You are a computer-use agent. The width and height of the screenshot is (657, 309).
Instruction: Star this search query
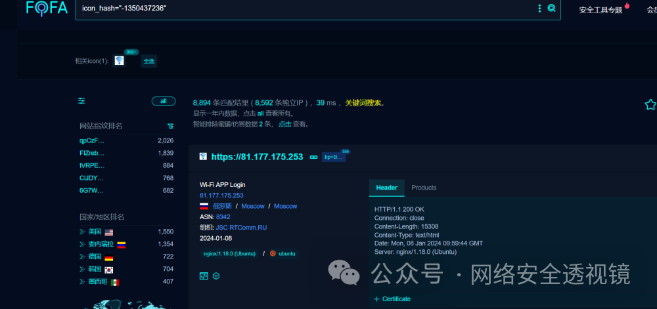[x=650, y=104]
